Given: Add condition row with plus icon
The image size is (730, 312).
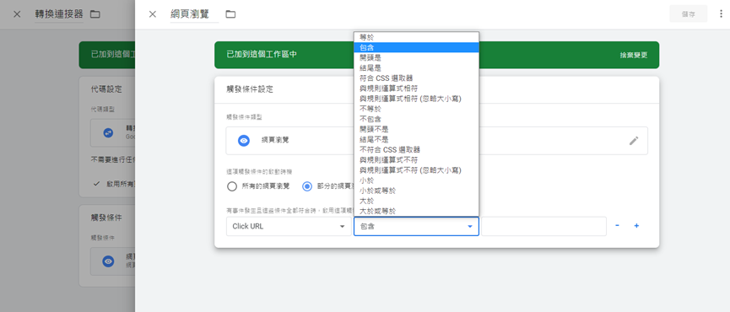Looking at the screenshot, I should tap(636, 226).
